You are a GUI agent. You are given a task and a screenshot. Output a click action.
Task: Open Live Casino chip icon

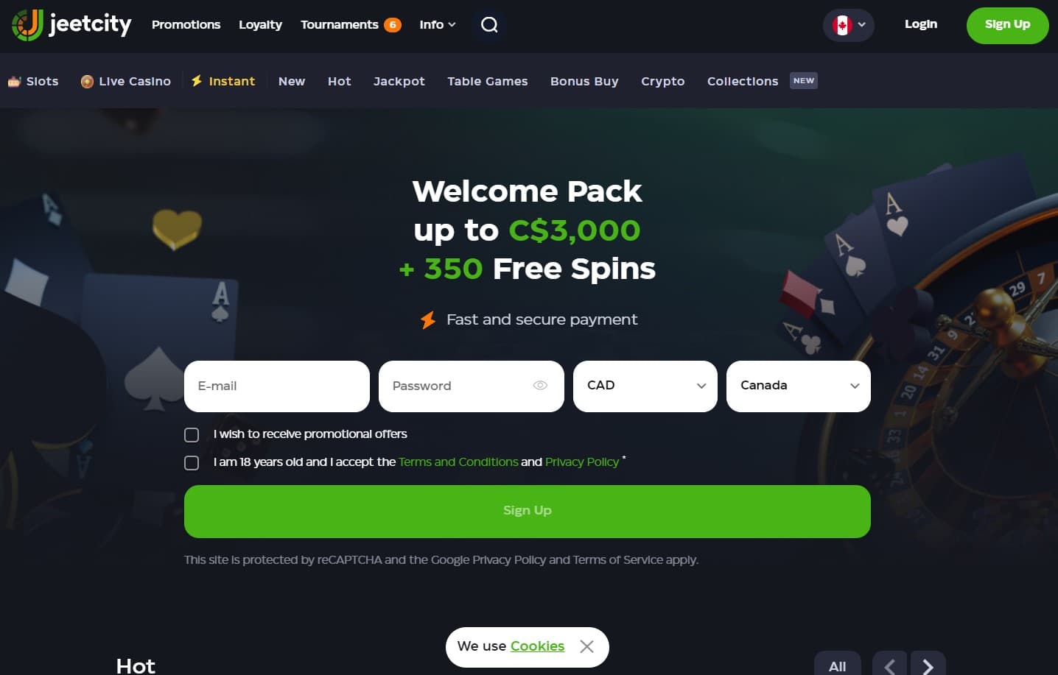tap(87, 82)
